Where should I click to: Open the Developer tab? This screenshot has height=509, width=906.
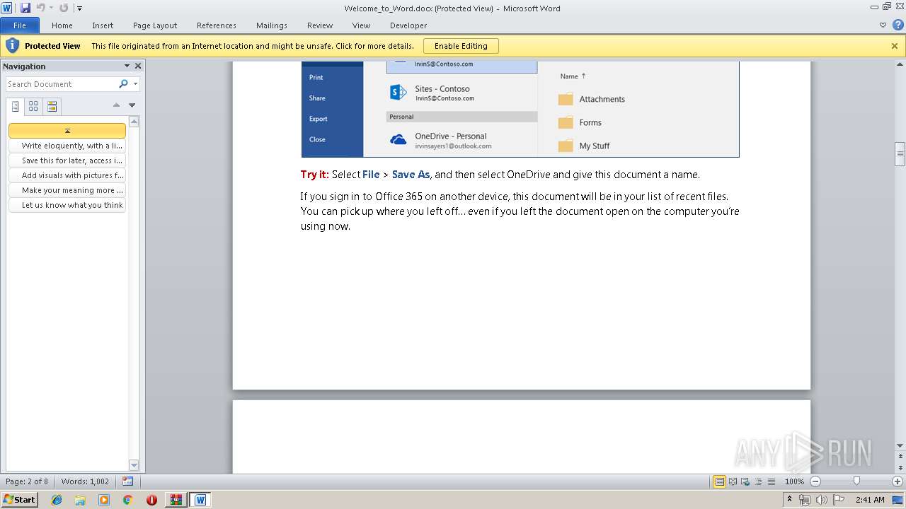pos(408,25)
